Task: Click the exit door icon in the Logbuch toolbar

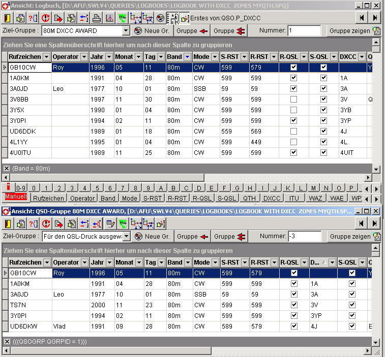Action: click(x=8, y=18)
